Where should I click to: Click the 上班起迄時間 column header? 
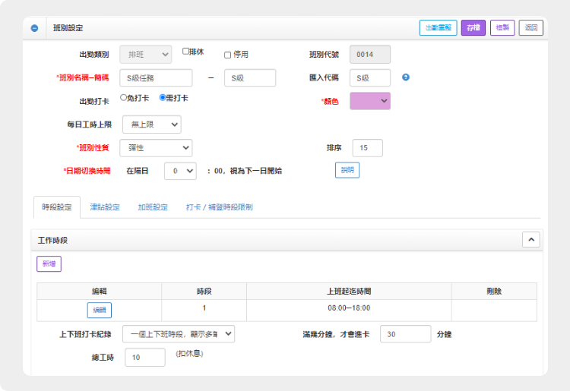pos(349,292)
